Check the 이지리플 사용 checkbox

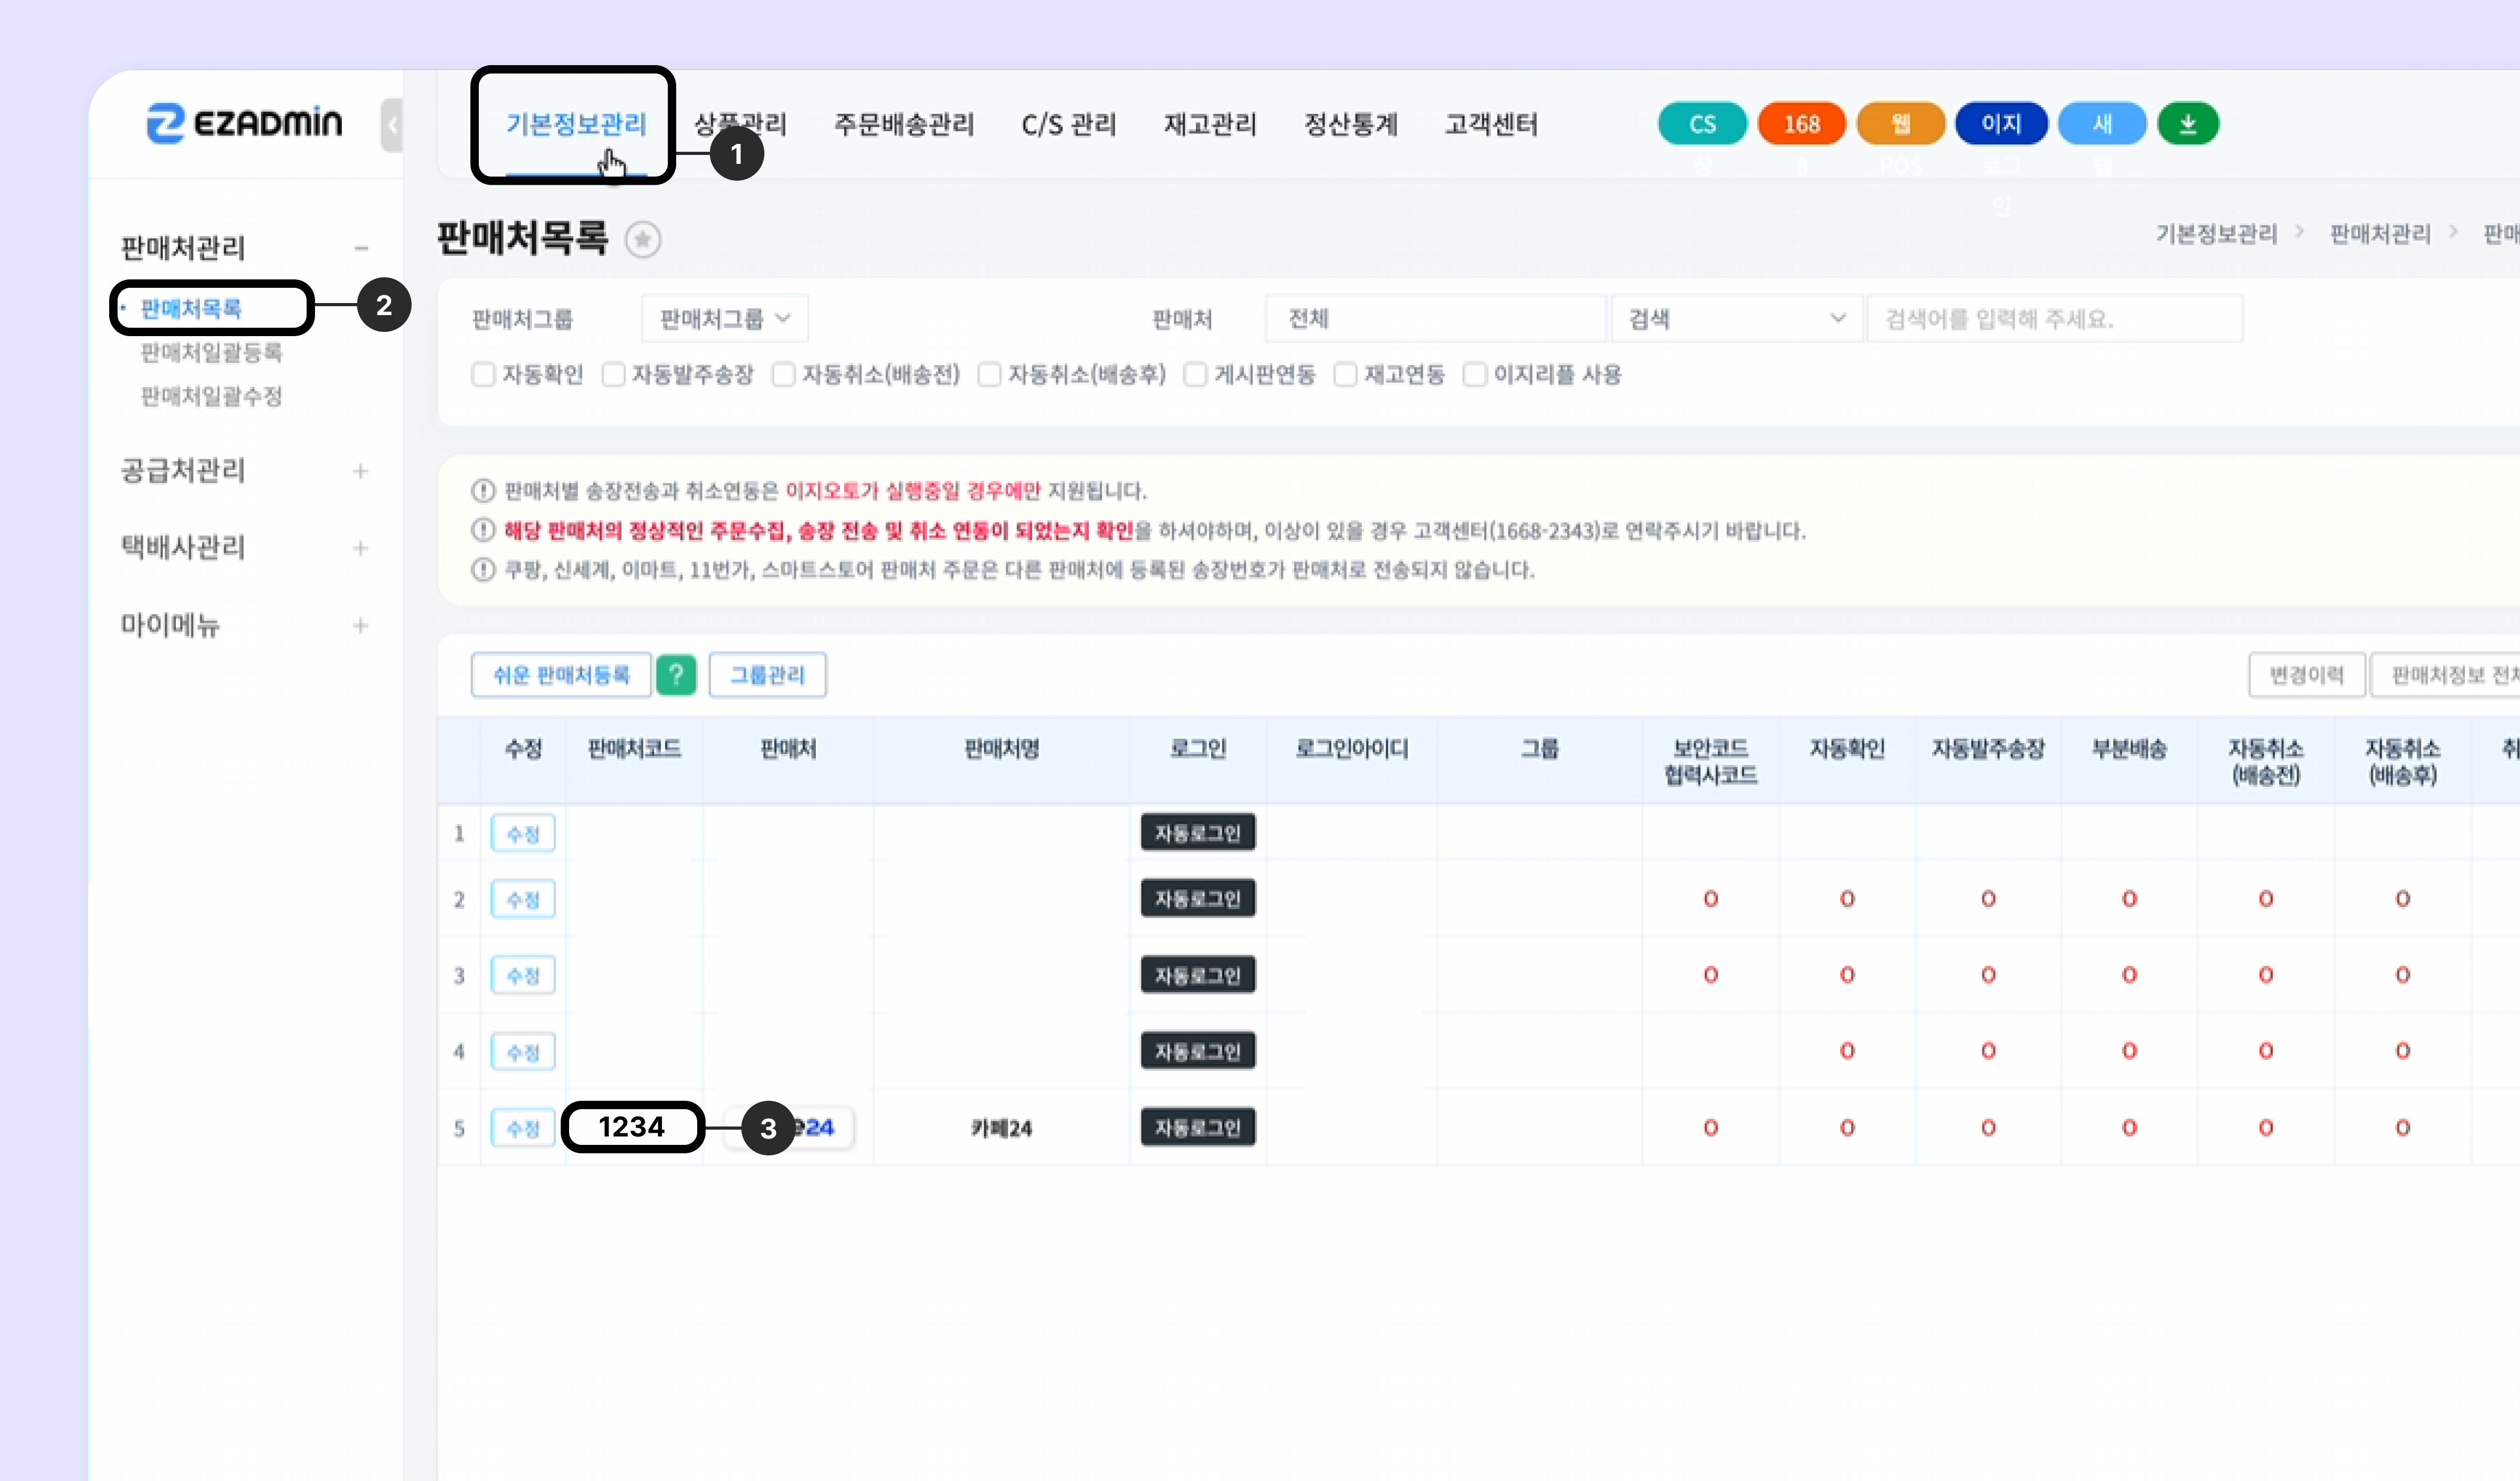[1474, 374]
